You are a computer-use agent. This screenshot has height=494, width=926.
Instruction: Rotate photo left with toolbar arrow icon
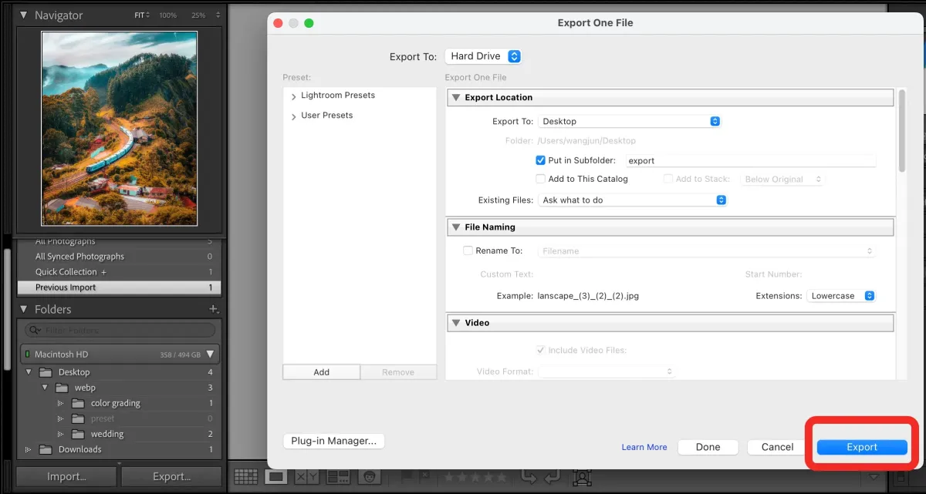point(528,476)
